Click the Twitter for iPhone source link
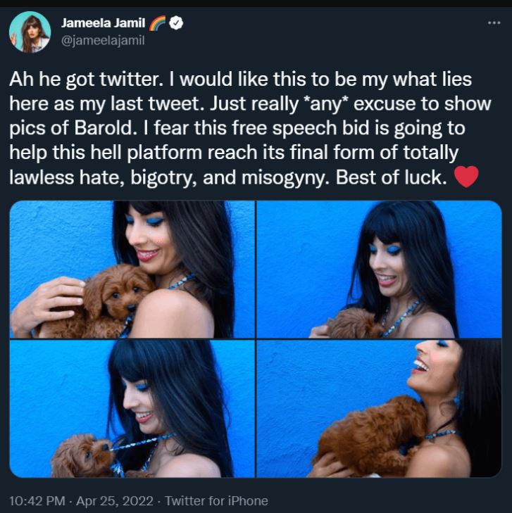This screenshot has width=512, height=513. [x=216, y=500]
